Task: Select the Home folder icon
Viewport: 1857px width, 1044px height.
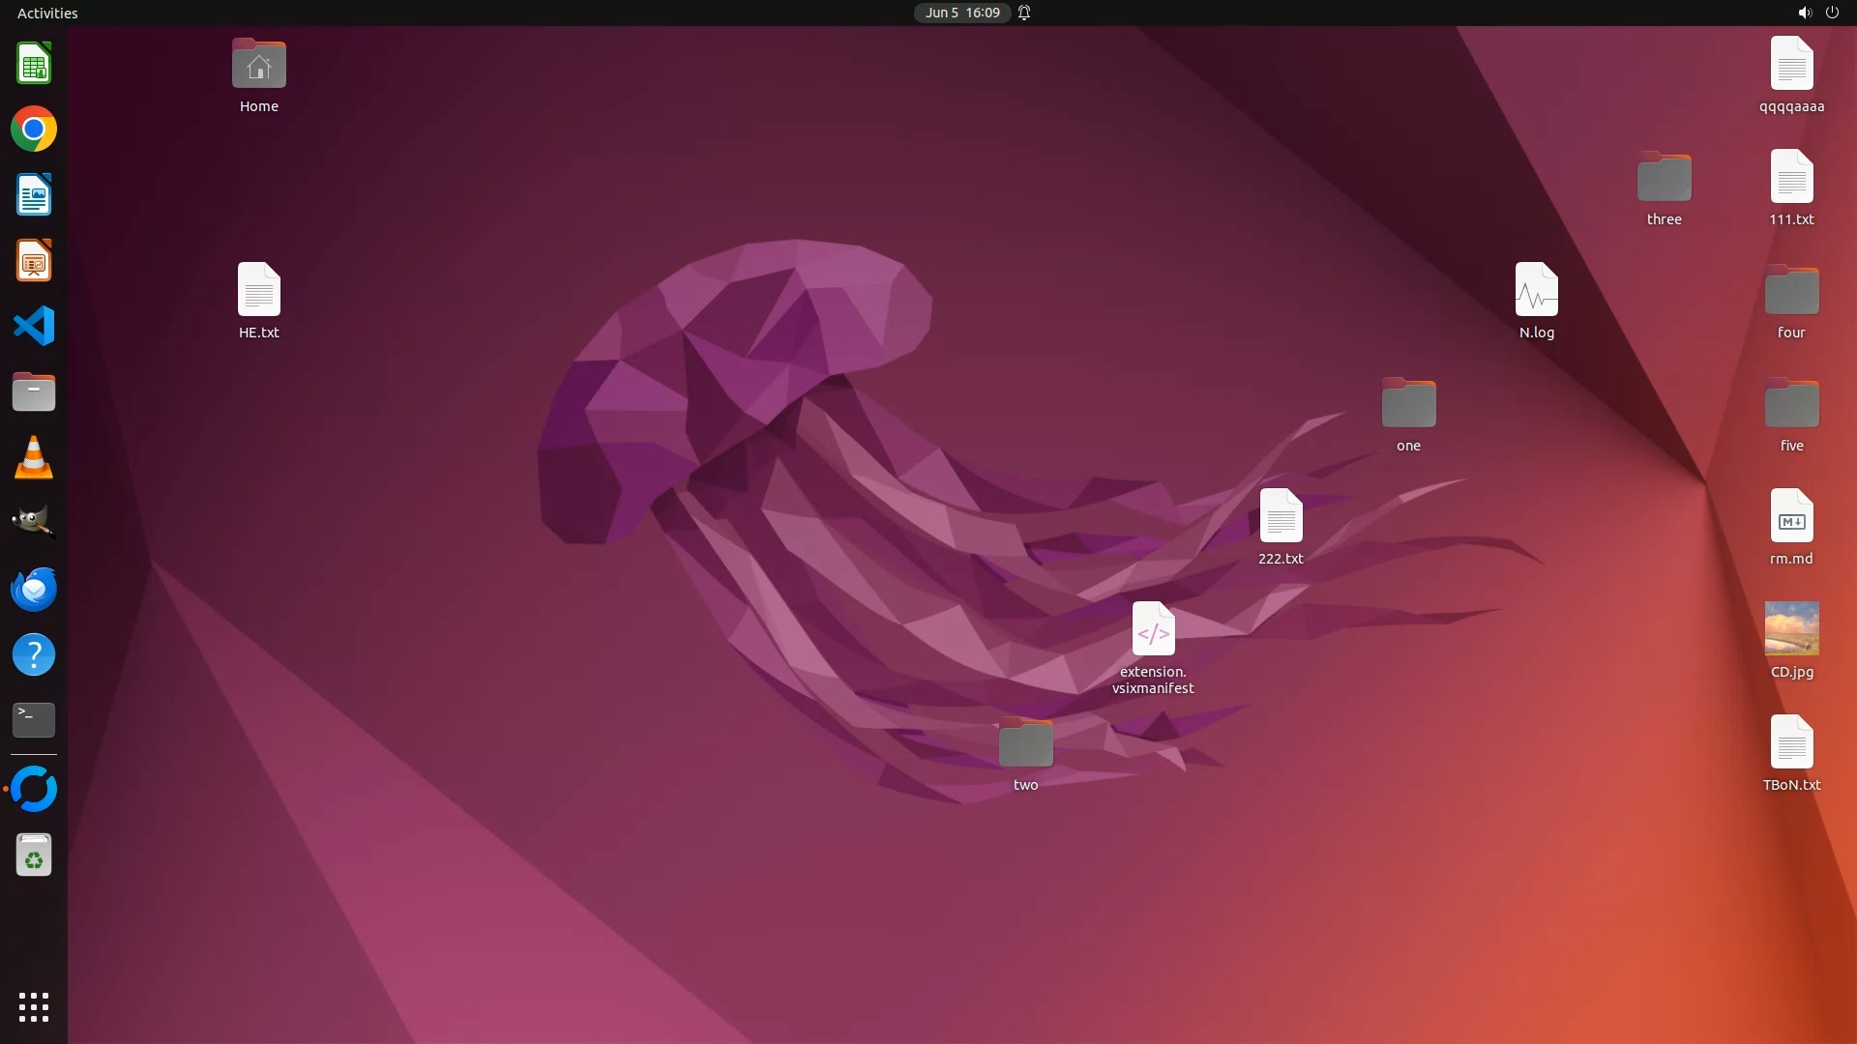Action: [259, 65]
